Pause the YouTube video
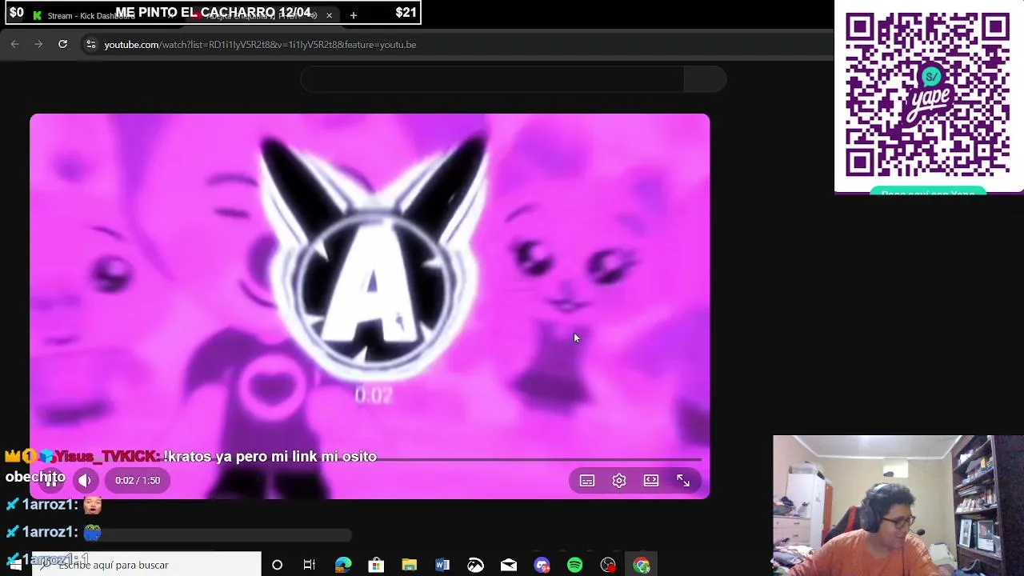The image size is (1024, 576). click(x=52, y=480)
